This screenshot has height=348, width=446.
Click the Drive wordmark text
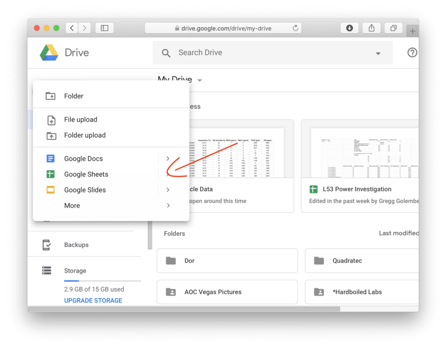(x=77, y=52)
